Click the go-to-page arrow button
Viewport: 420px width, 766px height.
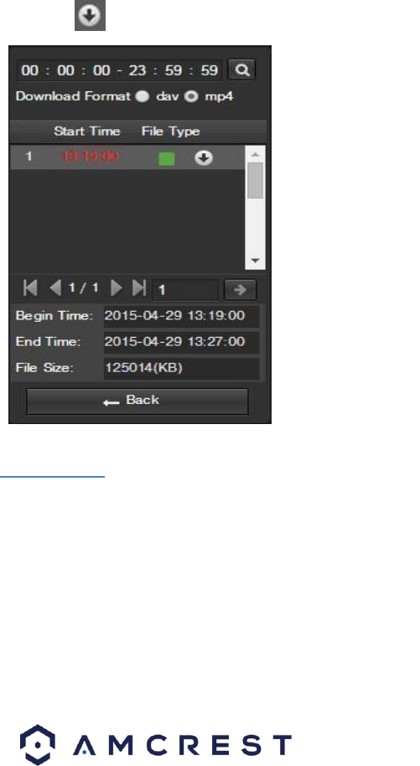240,290
